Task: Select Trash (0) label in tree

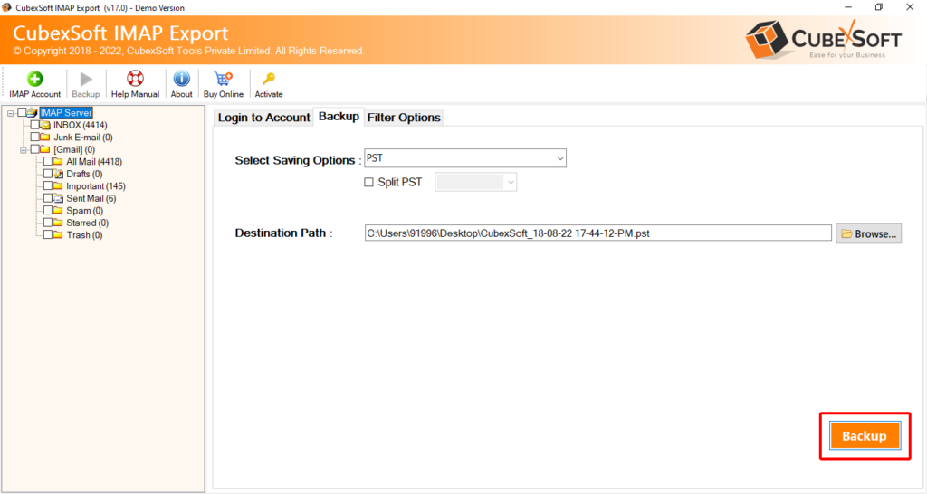Action: point(84,235)
